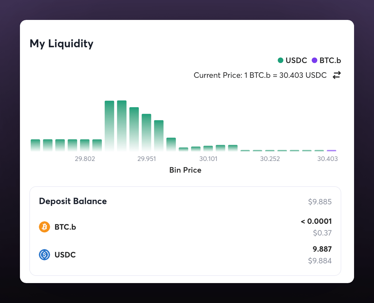Click the green USDC legend dot

[280, 60]
